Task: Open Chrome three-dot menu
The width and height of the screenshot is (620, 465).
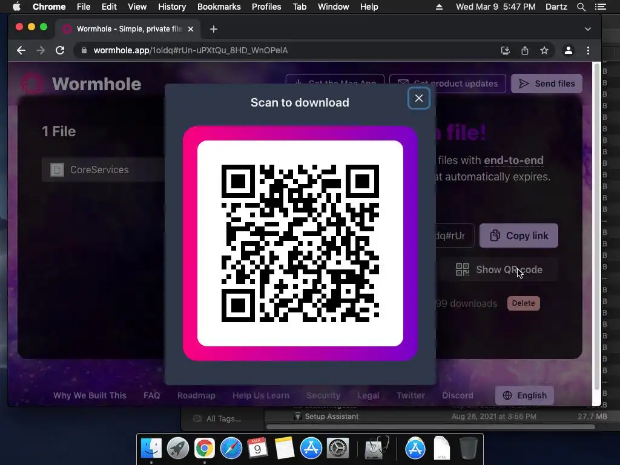Action: [588, 50]
